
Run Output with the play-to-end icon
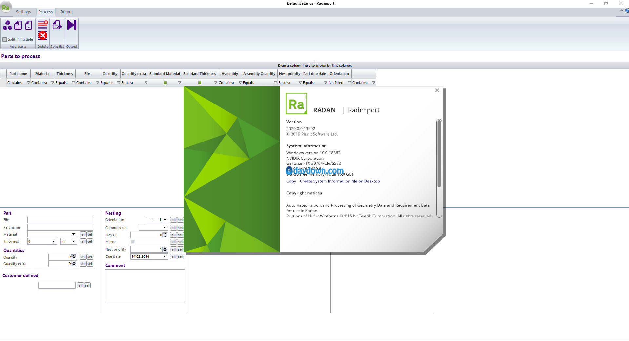pos(72,25)
